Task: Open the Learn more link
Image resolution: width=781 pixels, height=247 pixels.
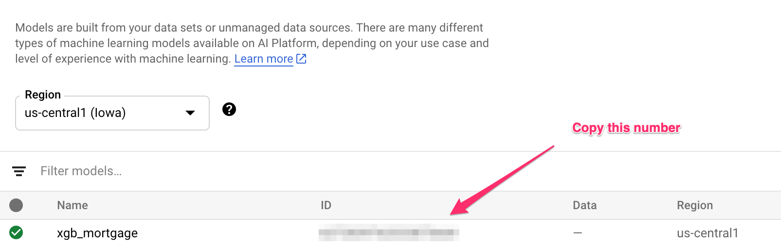Action: [263, 59]
